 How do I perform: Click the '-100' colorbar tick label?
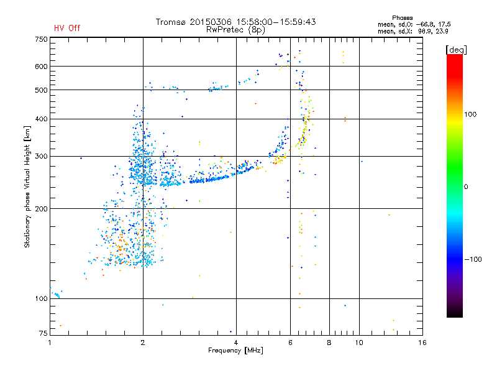coord(473,259)
